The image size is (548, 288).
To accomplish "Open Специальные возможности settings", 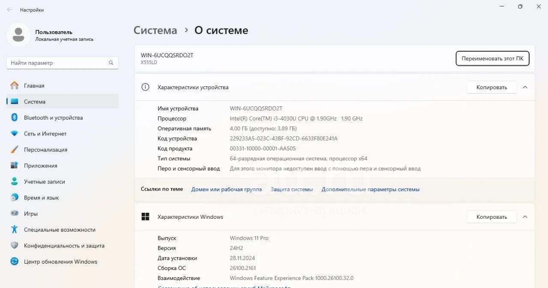I will pos(63,229).
